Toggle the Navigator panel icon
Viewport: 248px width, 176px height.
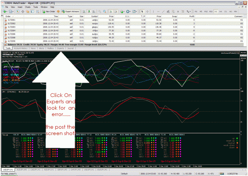pyautogui.click(x=28, y=12)
